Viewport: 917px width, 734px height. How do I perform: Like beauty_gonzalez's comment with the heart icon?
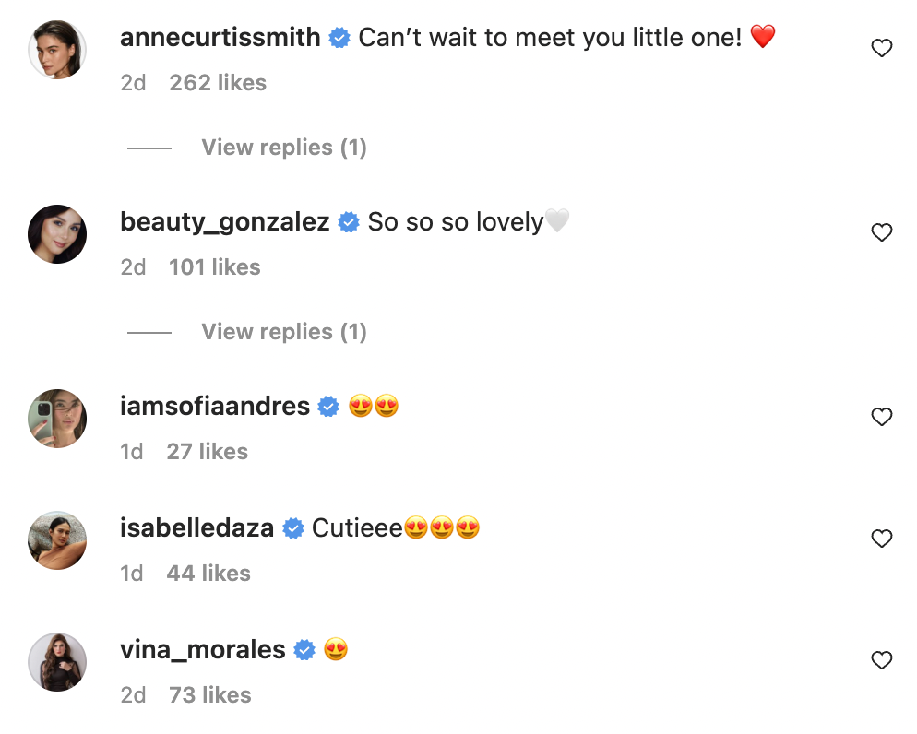click(x=881, y=231)
